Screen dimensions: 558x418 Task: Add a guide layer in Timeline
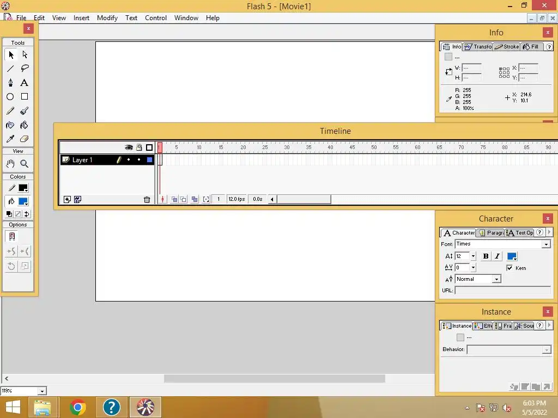point(77,199)
